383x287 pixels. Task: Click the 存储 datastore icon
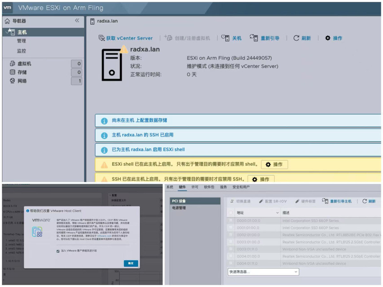(x=12, y=72)
